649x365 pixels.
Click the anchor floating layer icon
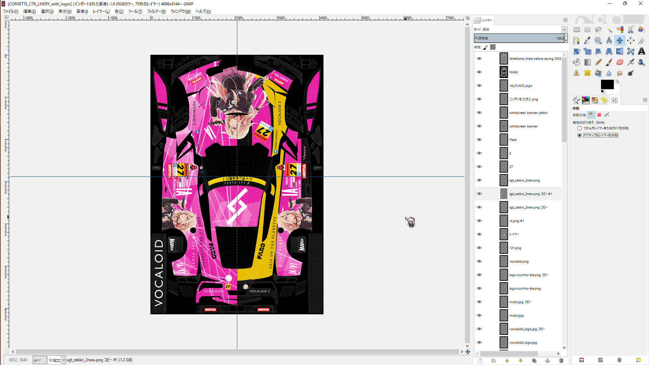click(548, 361)
